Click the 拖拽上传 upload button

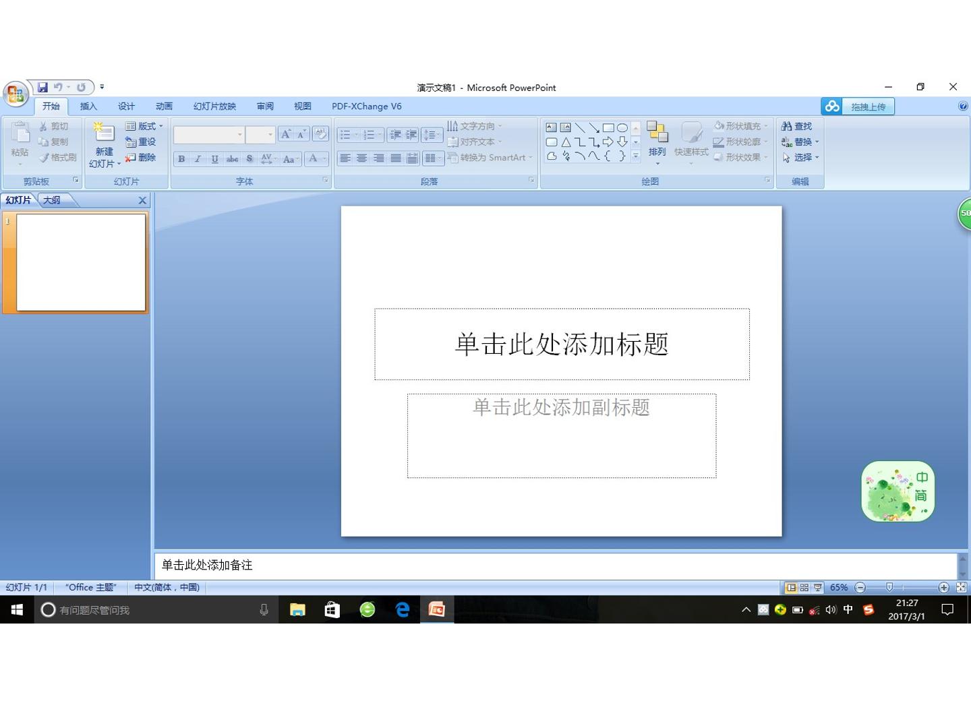point(858,107)
